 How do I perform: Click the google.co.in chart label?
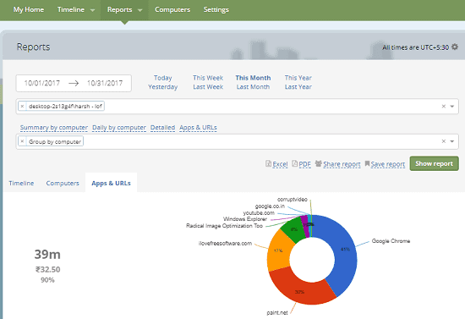[x=270, y=206]
